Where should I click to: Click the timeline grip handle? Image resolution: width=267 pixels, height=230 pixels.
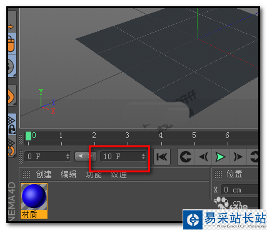coord(21,139)
